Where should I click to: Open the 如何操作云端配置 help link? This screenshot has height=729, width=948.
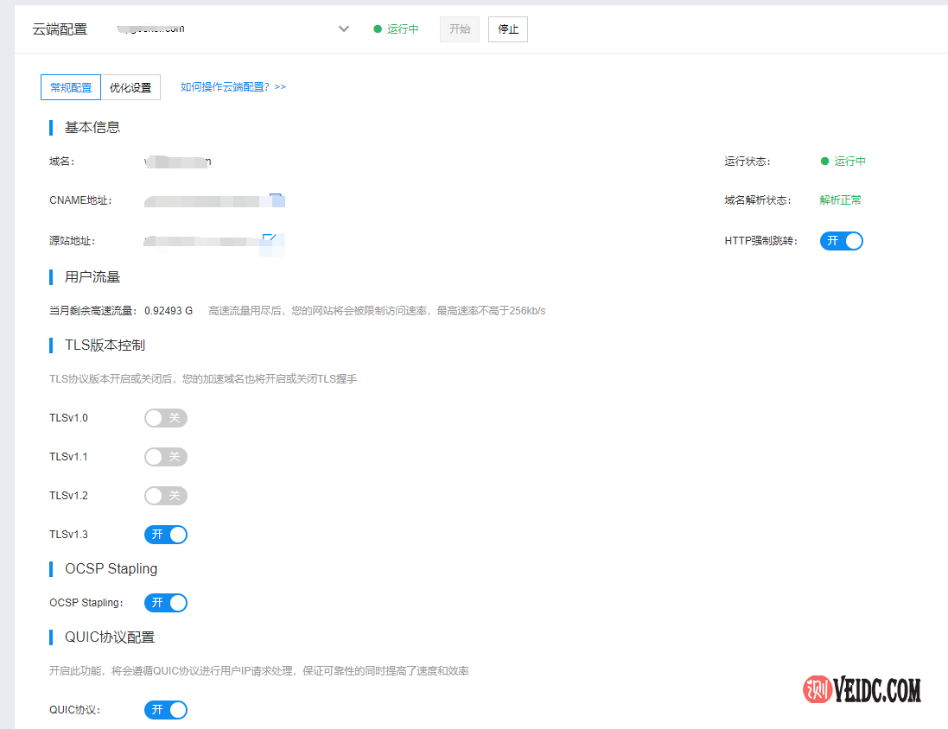pyautogui.click(x=232, y=87)
